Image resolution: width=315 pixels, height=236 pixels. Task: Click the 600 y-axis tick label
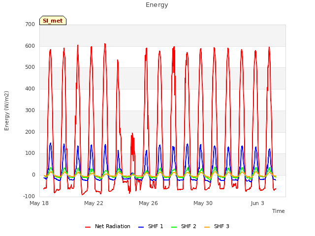pos(30,46)
